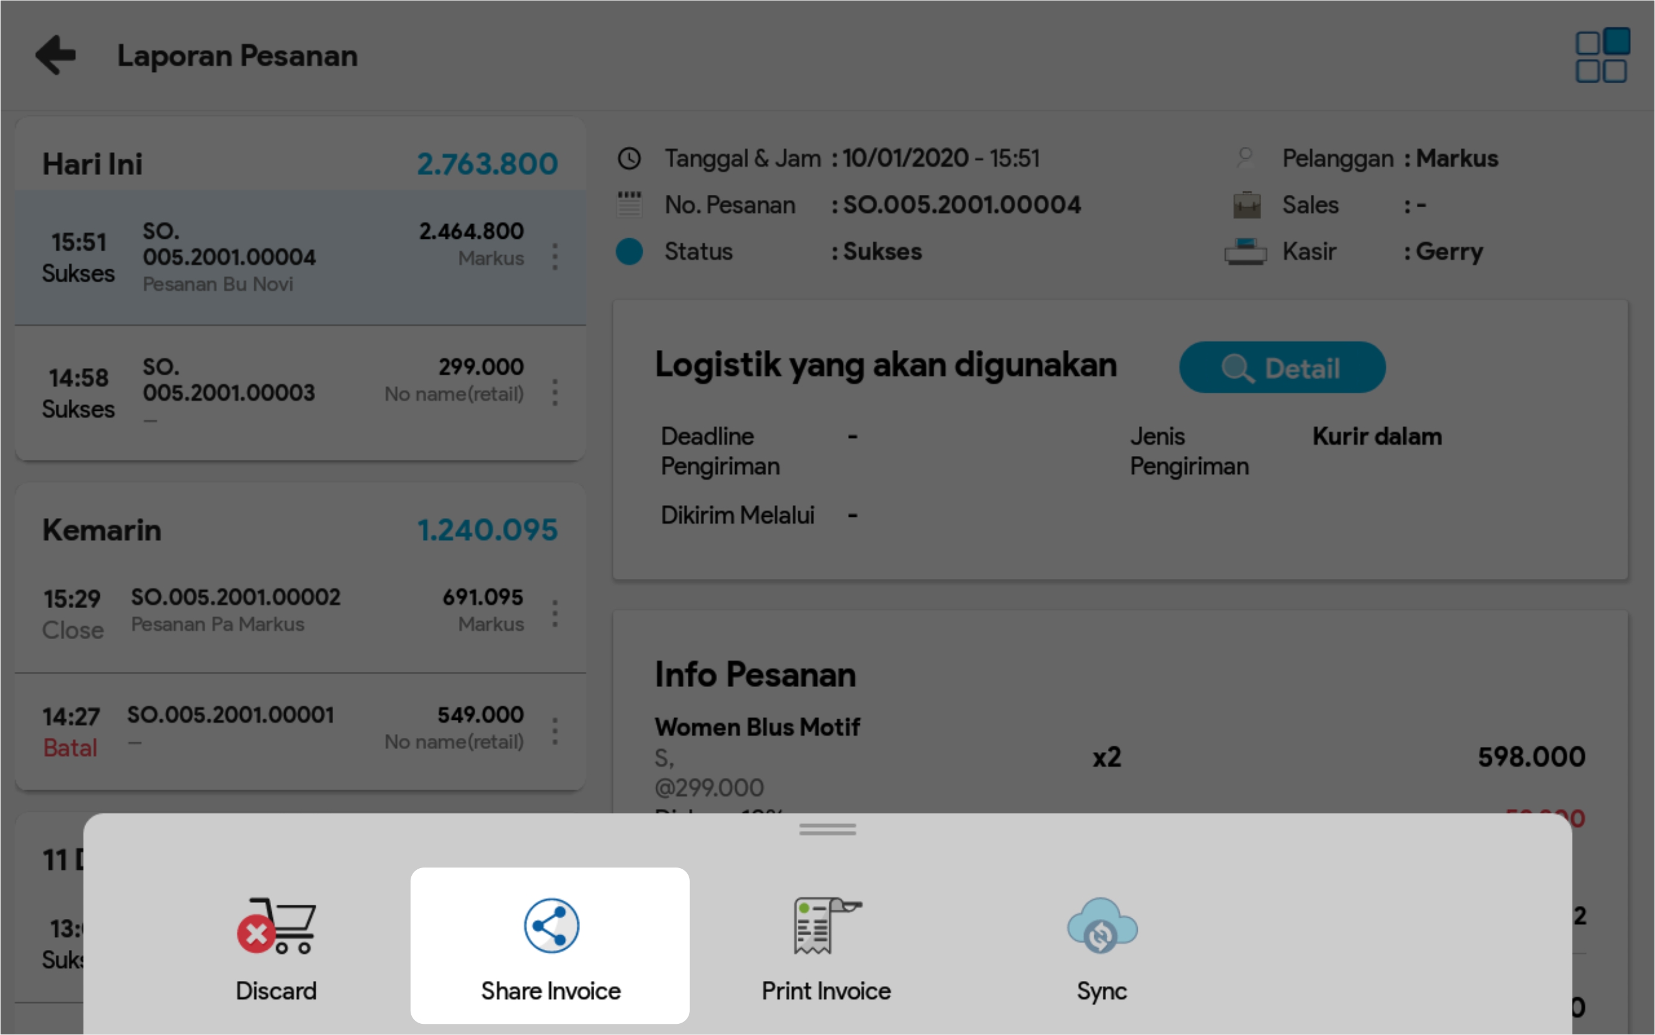Open the grid layout switcher icon
Screen dimensions: 1655x1035
[1602, 55]
